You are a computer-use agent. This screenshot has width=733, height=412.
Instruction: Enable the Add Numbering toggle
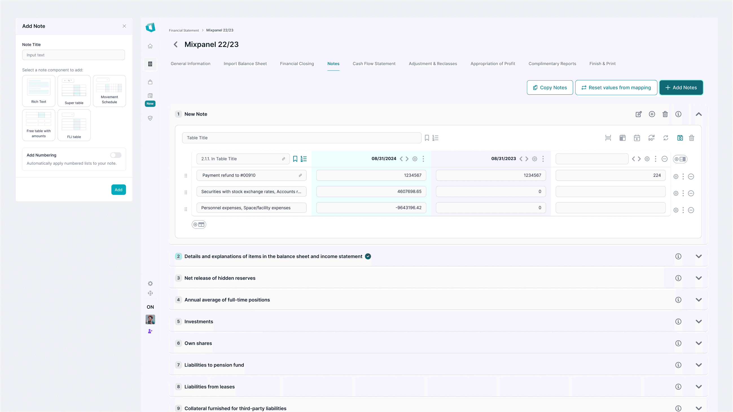[116, 155]
